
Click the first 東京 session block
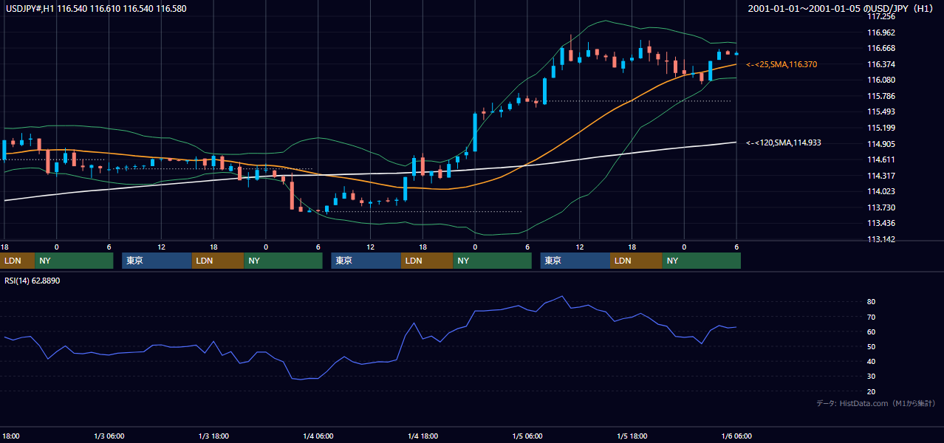point(157,261)
